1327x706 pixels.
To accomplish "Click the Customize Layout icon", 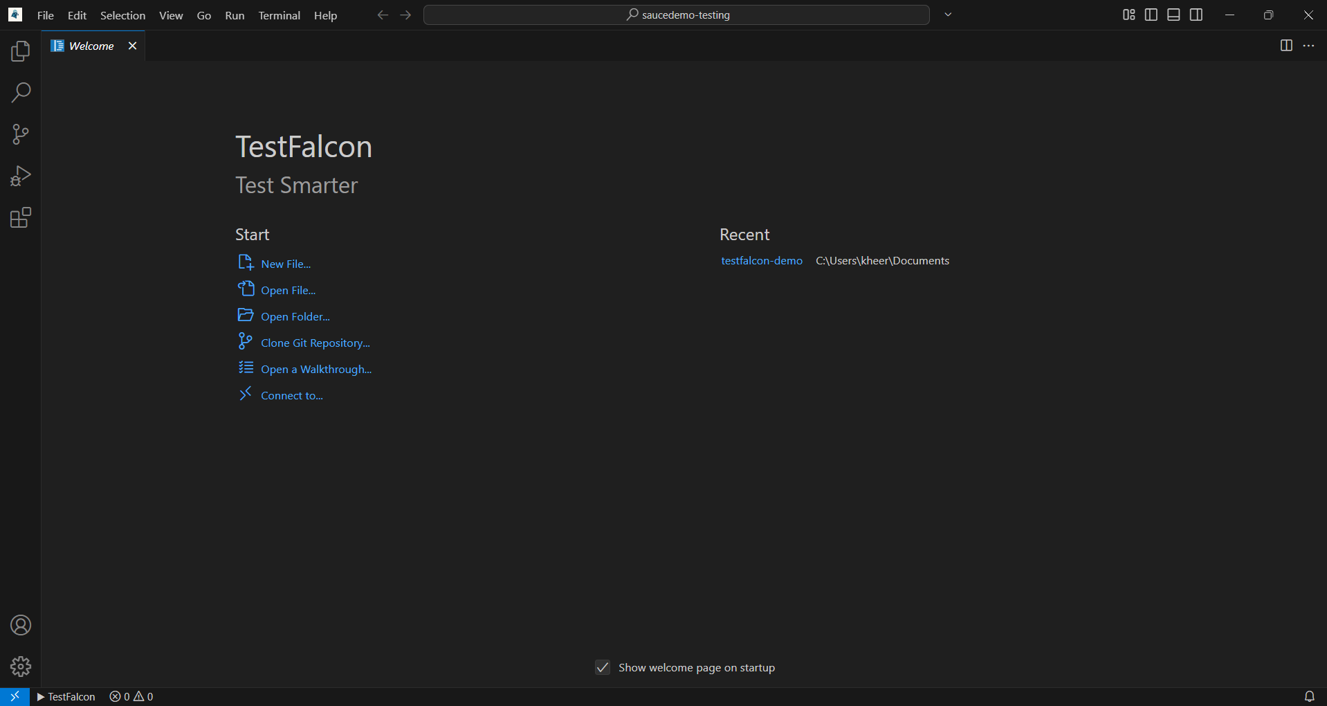I will tap(1128, 15).
